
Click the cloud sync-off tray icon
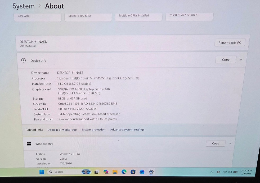[x=218, y=172]
